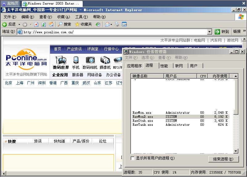Screen dimensions: 247x177
Task: Click the process list scroll-down arrow
Action: (236, 151)
